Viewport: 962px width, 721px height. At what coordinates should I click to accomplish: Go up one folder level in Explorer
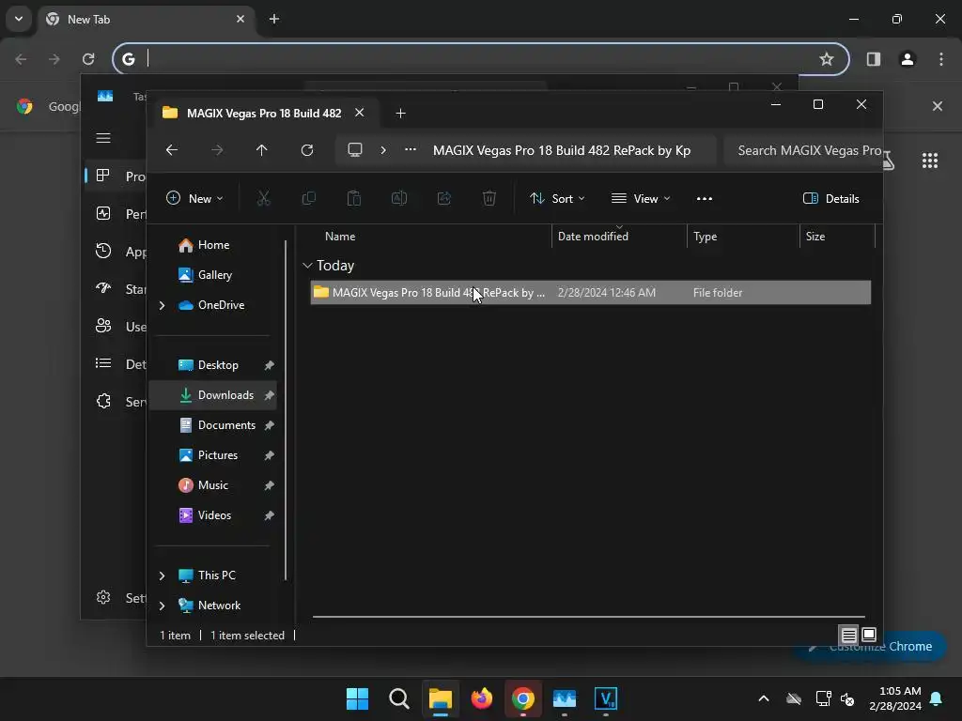point(262,150)
